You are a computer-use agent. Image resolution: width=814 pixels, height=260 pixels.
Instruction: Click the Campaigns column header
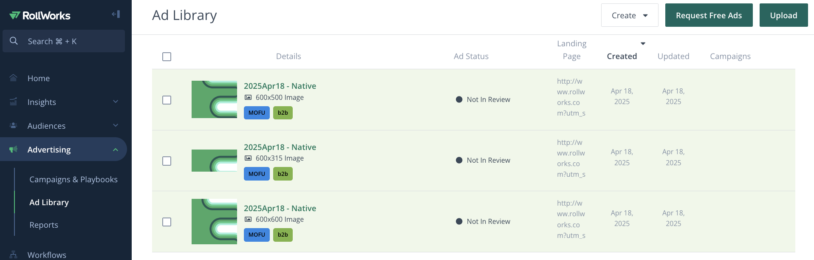(x=730, y=56)
